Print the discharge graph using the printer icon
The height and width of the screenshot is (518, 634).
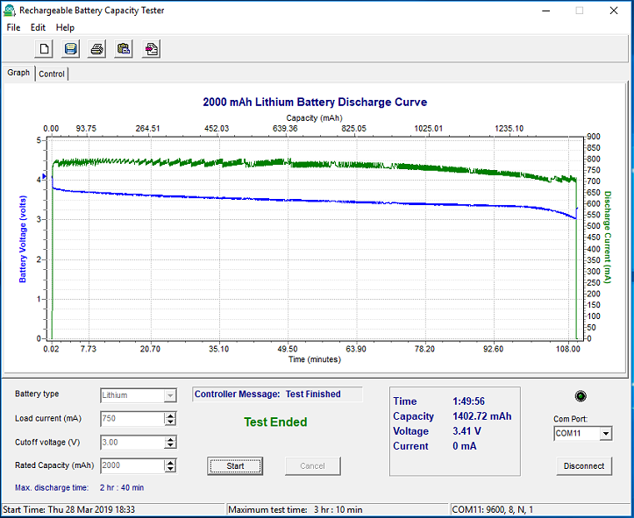(97, 49)
